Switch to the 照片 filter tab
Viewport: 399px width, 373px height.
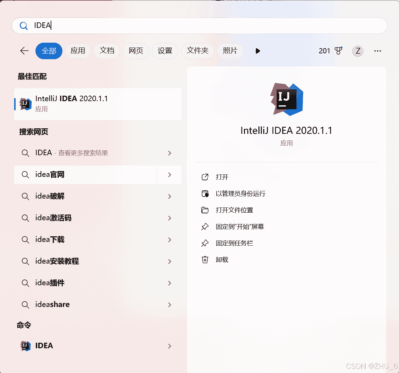(230, 51)
